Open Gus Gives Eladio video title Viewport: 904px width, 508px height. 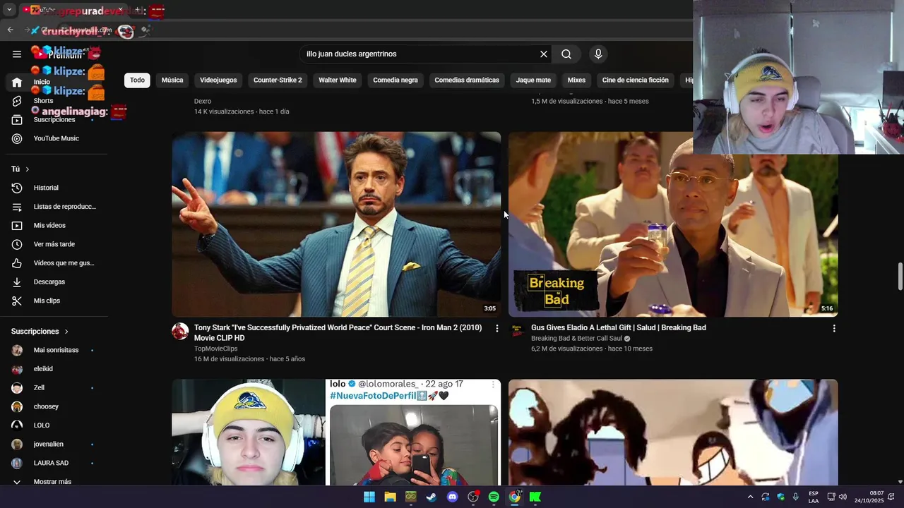pos(619,327)
